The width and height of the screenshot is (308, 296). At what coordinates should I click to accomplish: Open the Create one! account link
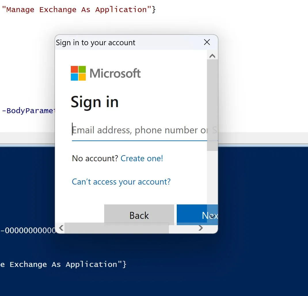click(x=142, y=158)
